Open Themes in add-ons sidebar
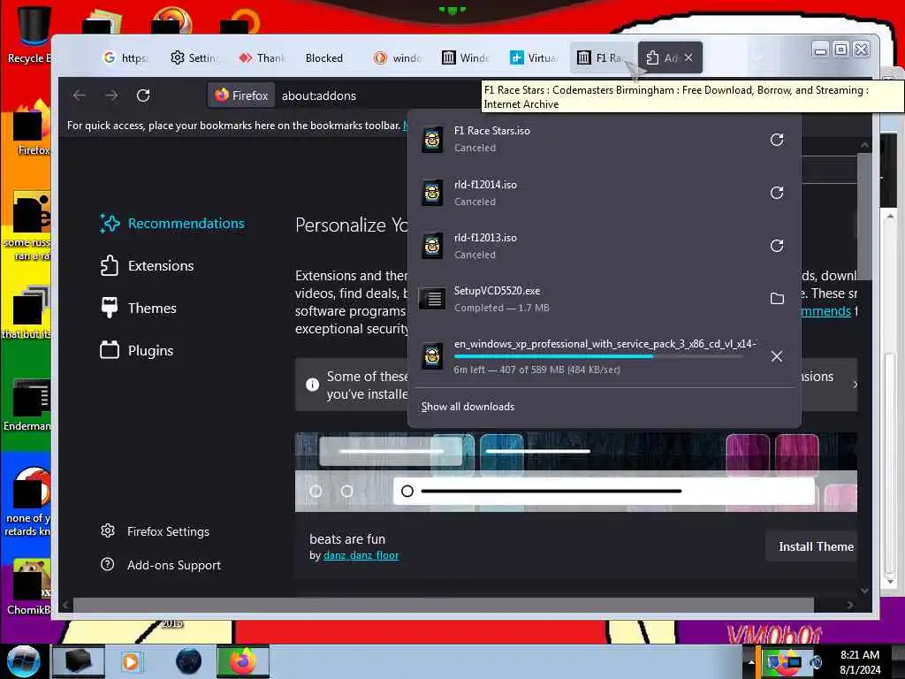 click(139, 309)
